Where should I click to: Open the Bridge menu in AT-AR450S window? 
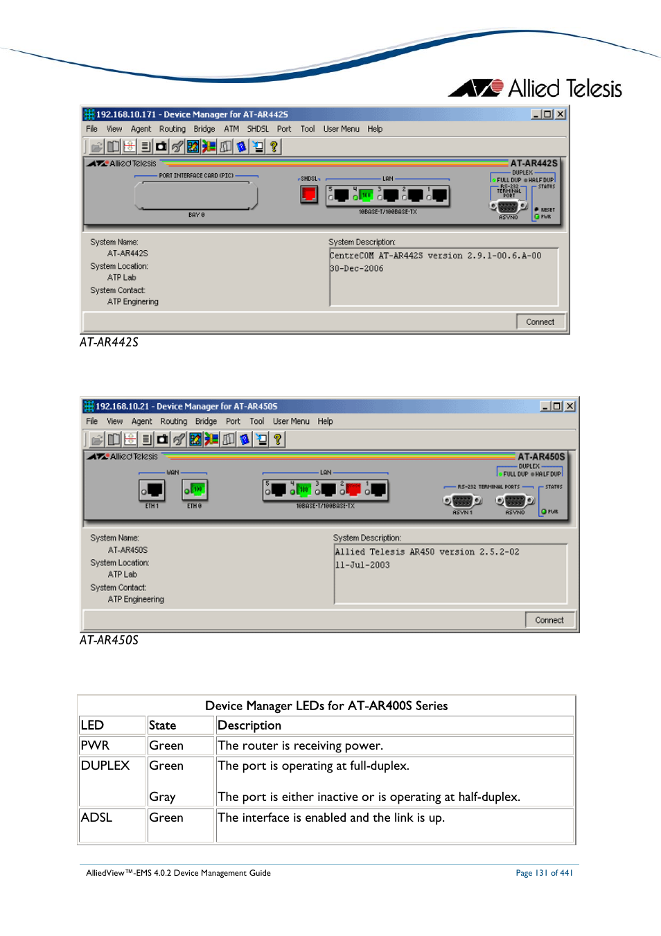[x=206, y=421]
